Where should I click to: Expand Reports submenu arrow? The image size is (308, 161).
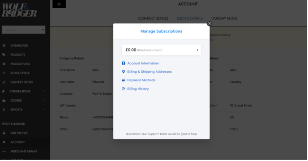pos(45,109)
